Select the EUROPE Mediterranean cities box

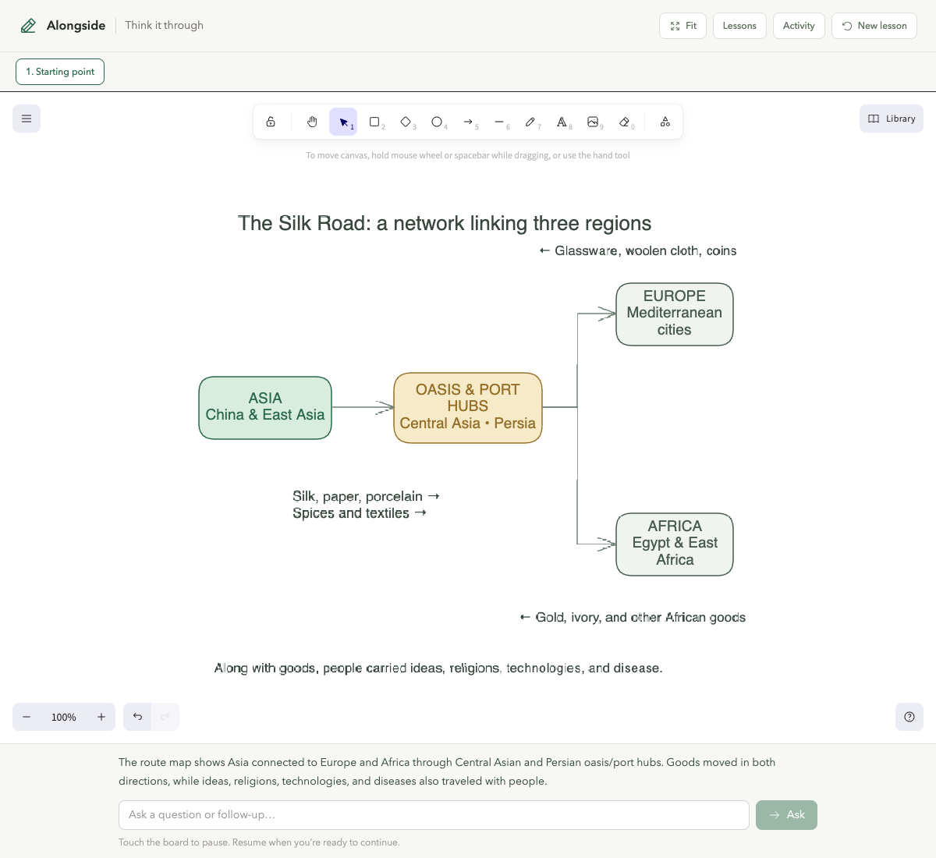[675, 314]
